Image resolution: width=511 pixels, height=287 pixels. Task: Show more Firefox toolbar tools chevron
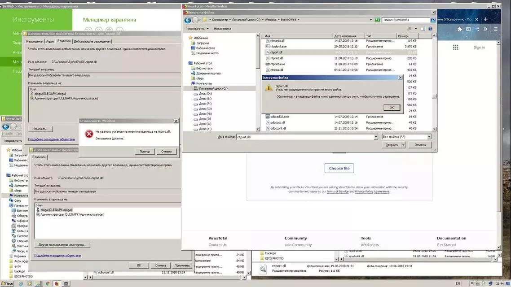(485, 29)
